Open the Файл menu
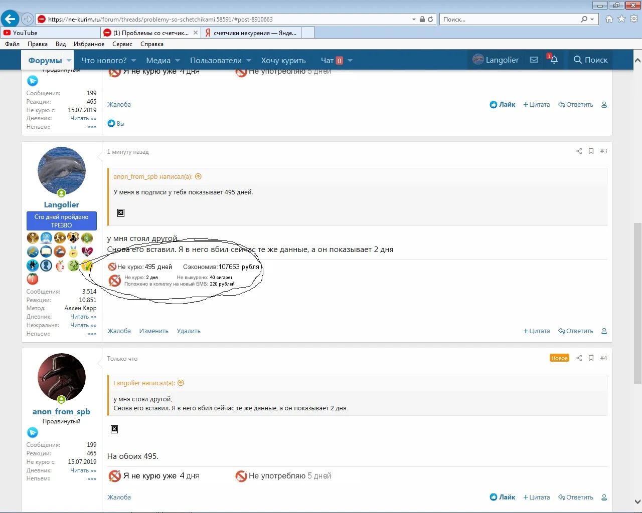The image size is (642, 513). click(12, 44)
